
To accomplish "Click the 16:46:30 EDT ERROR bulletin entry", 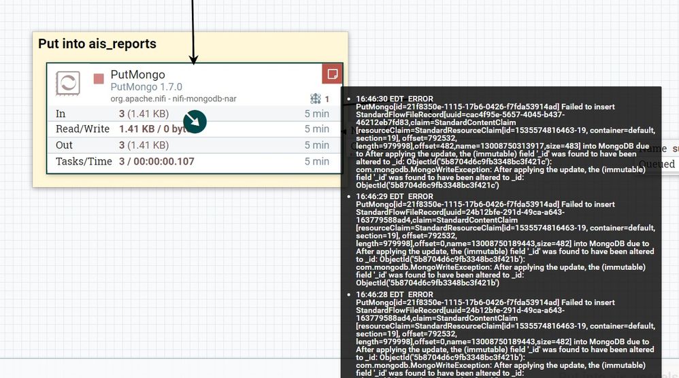I will tap(506, 142).
